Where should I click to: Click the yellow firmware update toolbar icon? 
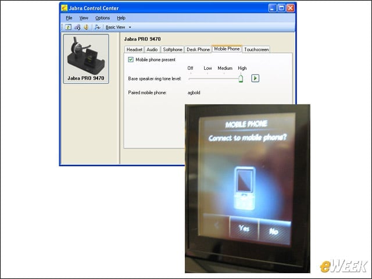pos(86,27)
